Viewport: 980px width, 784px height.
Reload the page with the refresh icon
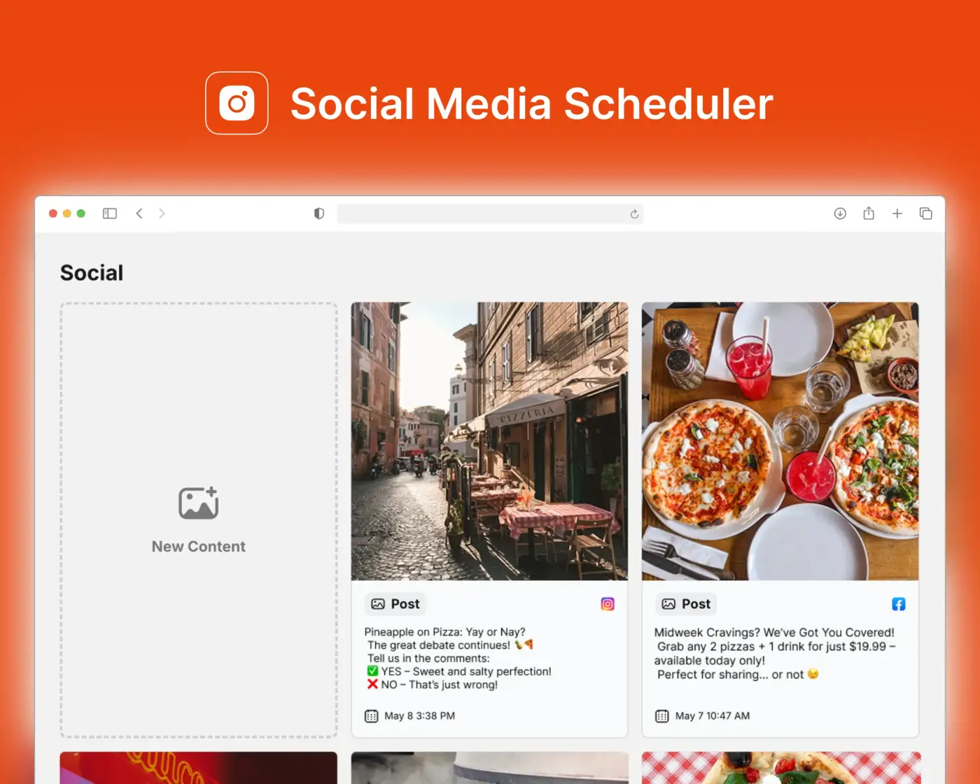tap(634, 214)
